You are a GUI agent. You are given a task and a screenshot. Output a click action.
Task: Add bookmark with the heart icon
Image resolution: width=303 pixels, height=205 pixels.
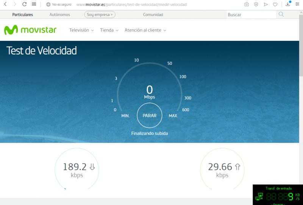pyautogui.click(x=275, y=5)
